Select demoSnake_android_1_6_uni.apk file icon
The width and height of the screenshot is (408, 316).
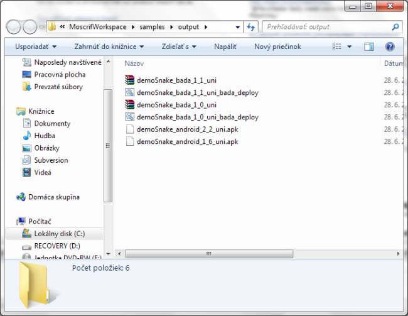[x=129, y=141]
